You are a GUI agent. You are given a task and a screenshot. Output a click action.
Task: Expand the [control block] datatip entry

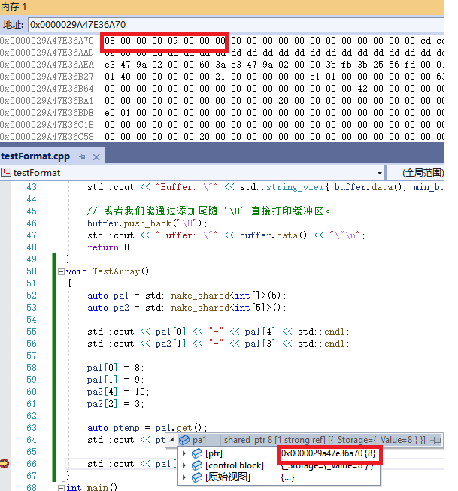(184, 465)
